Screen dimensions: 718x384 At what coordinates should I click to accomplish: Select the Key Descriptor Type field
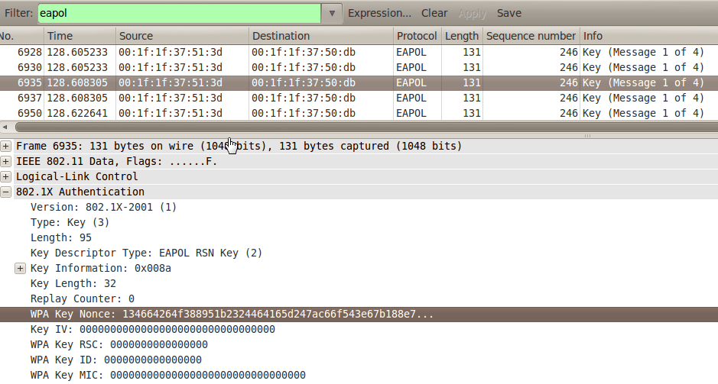click(146, 253)
